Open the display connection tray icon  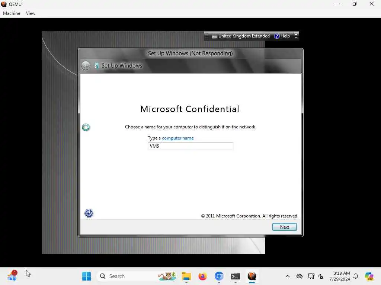pyautogui.click(x=311, y=276)
